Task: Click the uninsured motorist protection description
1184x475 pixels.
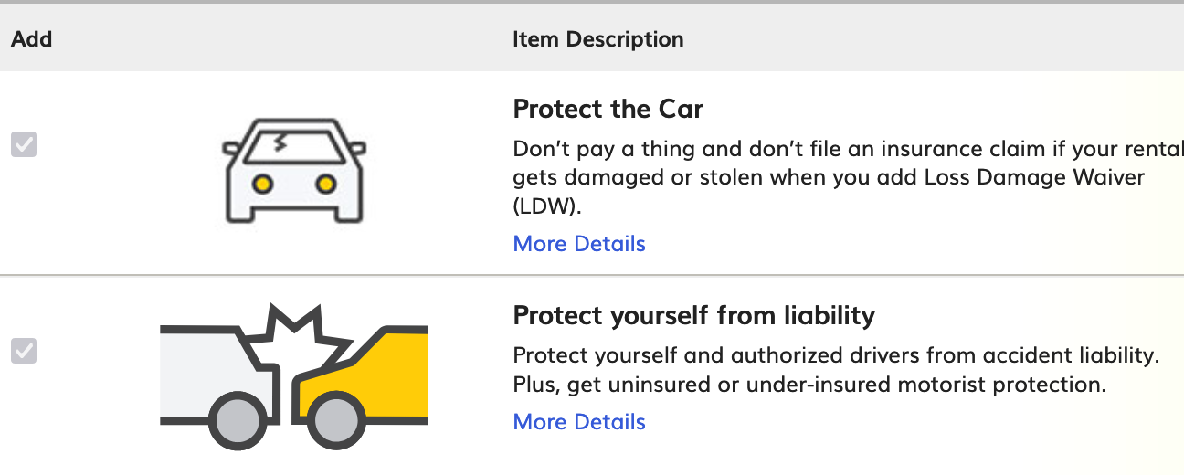Action: pos(836,370)
